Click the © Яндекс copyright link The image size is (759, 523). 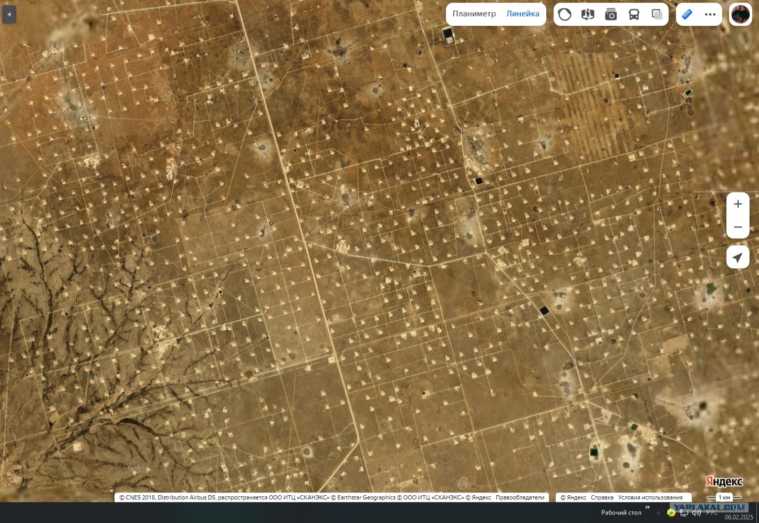click(573, 497)
